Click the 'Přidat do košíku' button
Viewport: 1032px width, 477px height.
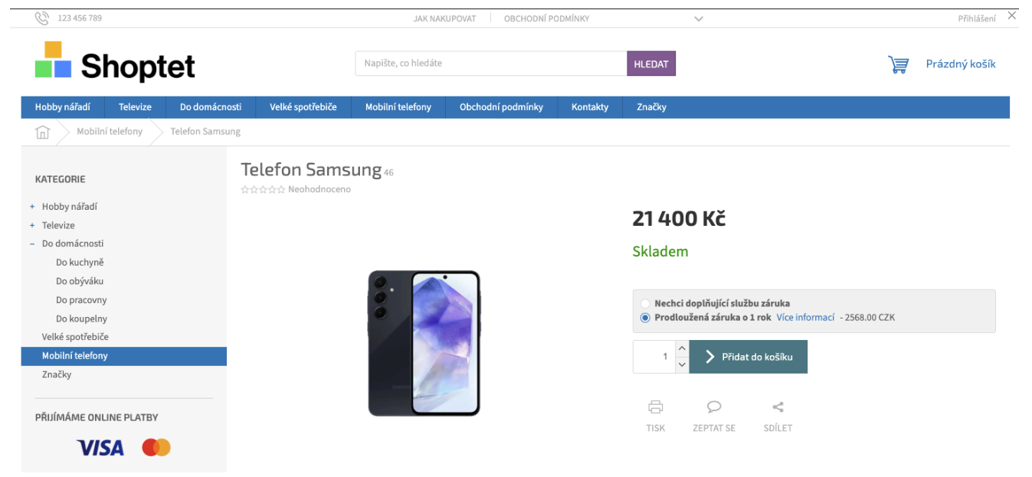[x=749, y=357]
